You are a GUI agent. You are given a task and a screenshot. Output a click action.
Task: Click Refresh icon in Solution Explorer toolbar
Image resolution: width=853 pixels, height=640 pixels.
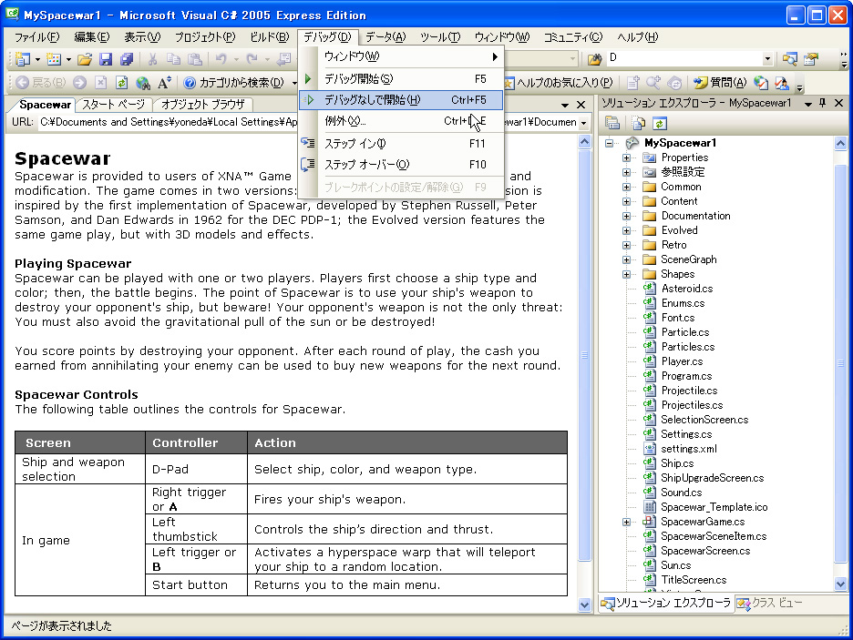click(659, 123)
